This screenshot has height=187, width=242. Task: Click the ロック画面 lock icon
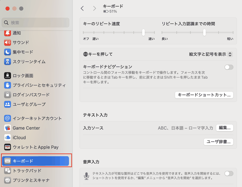coord(7,76)
